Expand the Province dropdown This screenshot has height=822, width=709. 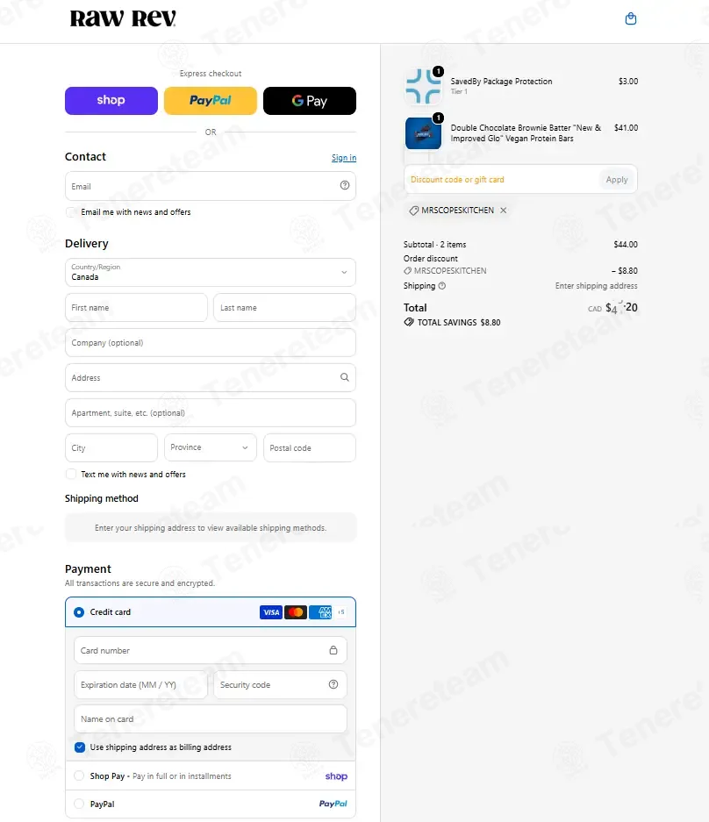tap(211, 447)
